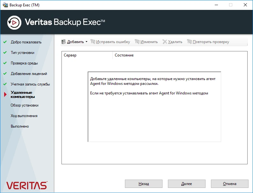
Task: Click the Изменить icon
Action: [x=137, y=42]
